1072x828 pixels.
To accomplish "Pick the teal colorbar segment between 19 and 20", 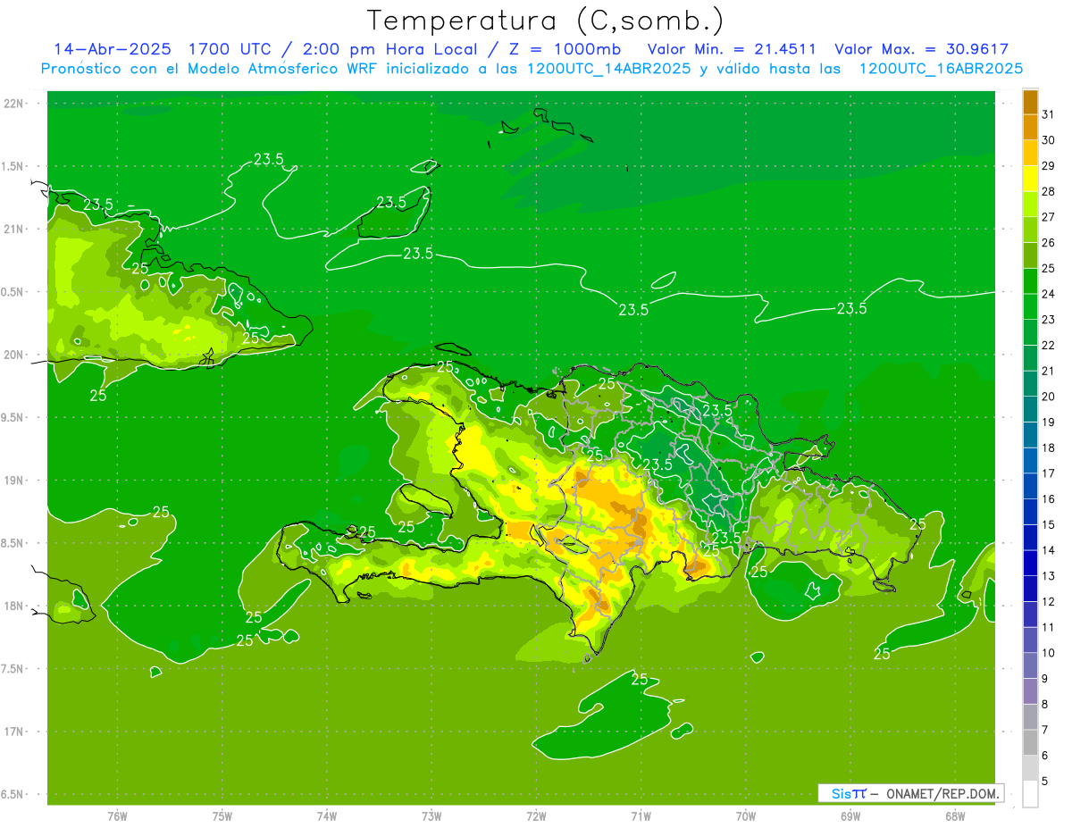I will tap(1030, 409).
